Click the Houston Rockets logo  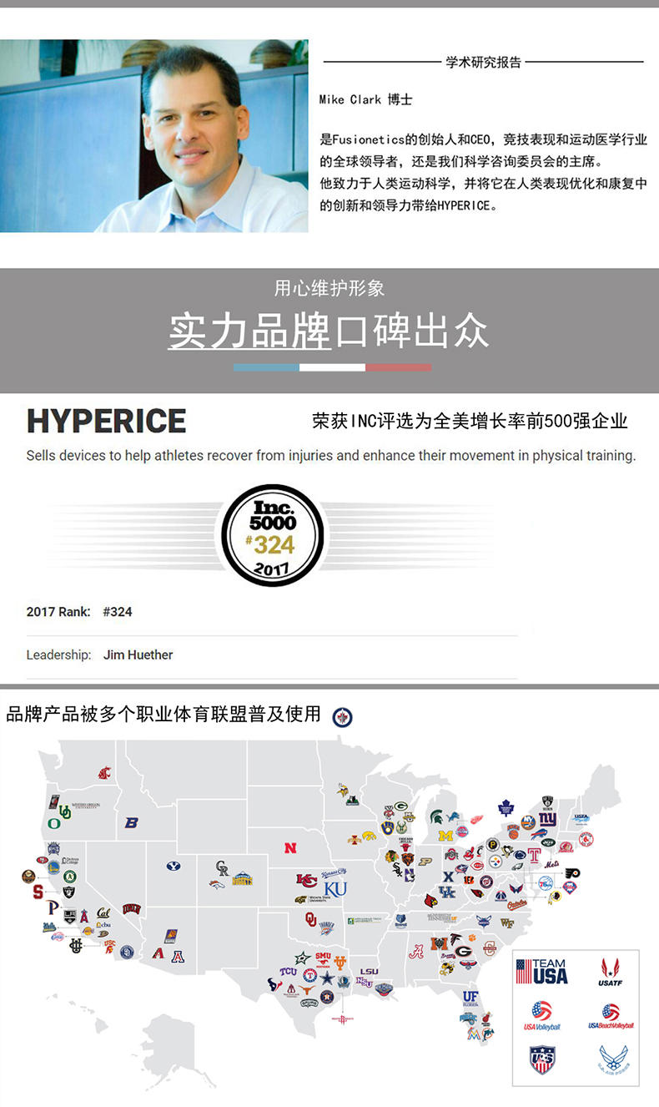pos(342,1019)
